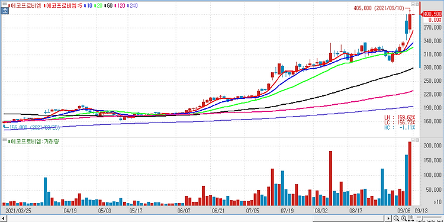Screen dimensions: 444x222
Task: Select the 60-day moving average legend
Action: [x=108, y=5]
